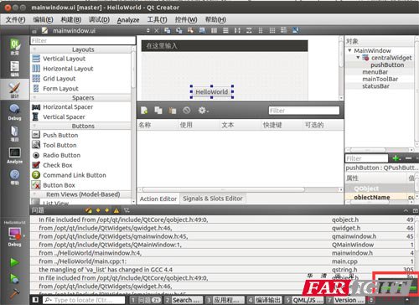Open the Edit mode in left sidebar
Viewport: 419px width, 305px height.
[14, 69]
